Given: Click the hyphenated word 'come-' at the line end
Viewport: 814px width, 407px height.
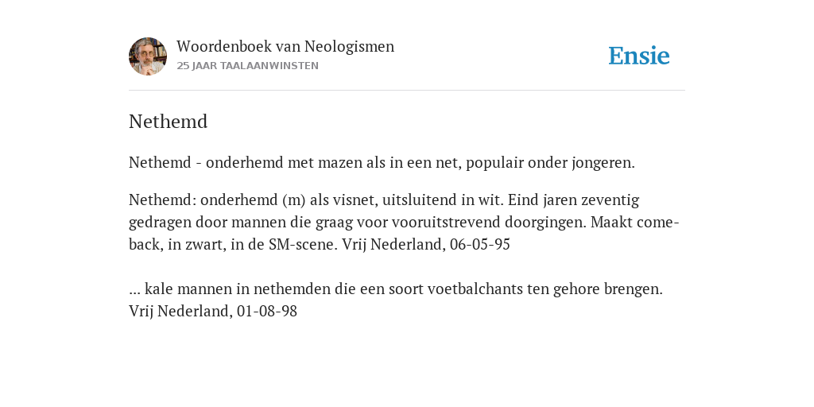Looking at the screenshot, I should (657, 223).
